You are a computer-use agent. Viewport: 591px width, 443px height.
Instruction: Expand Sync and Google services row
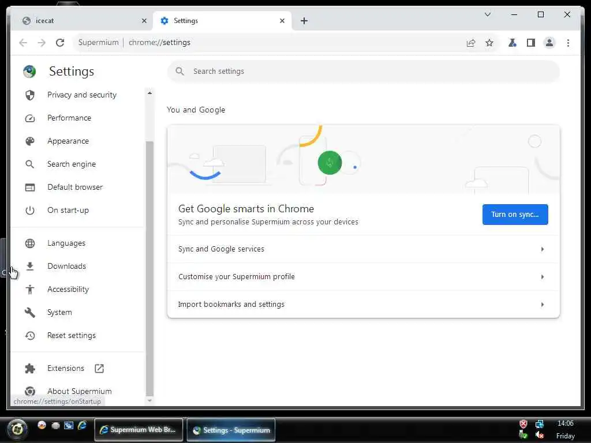point(364,249)
